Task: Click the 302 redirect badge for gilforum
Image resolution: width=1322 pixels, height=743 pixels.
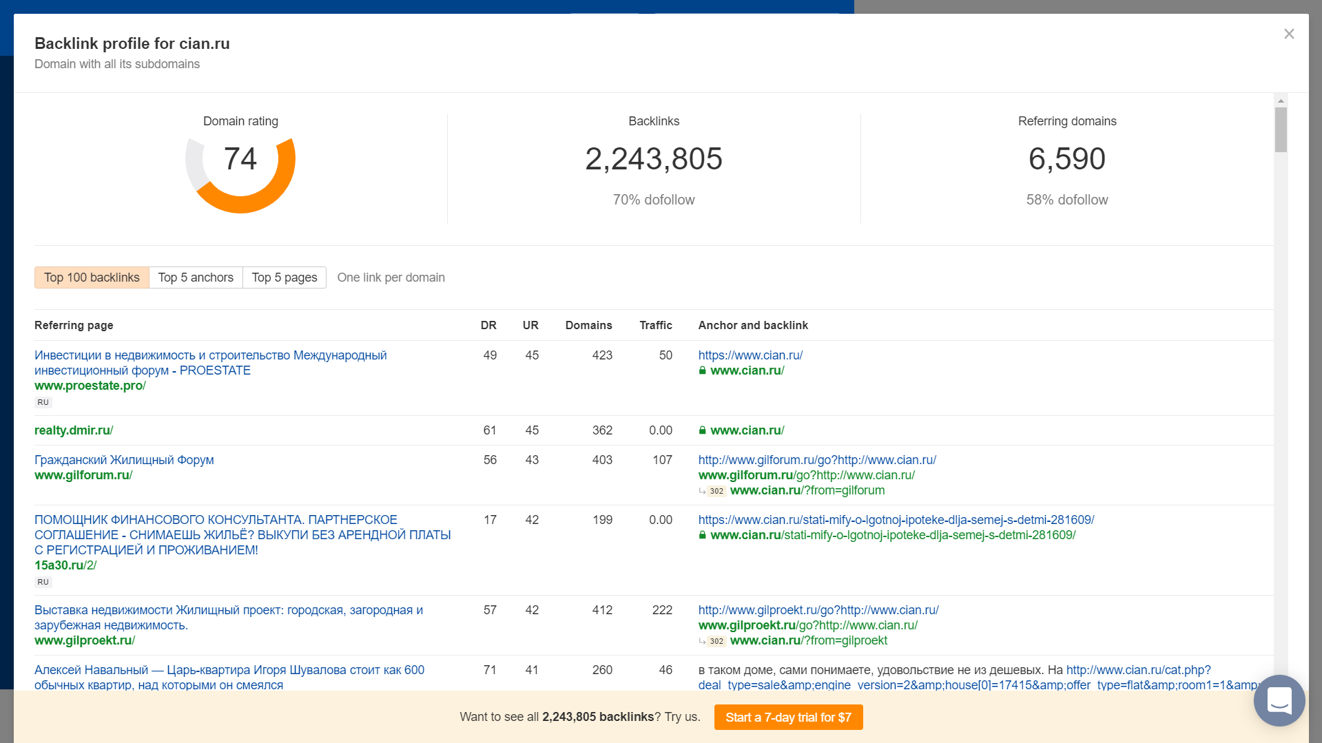Action: [x=716, y=491]
